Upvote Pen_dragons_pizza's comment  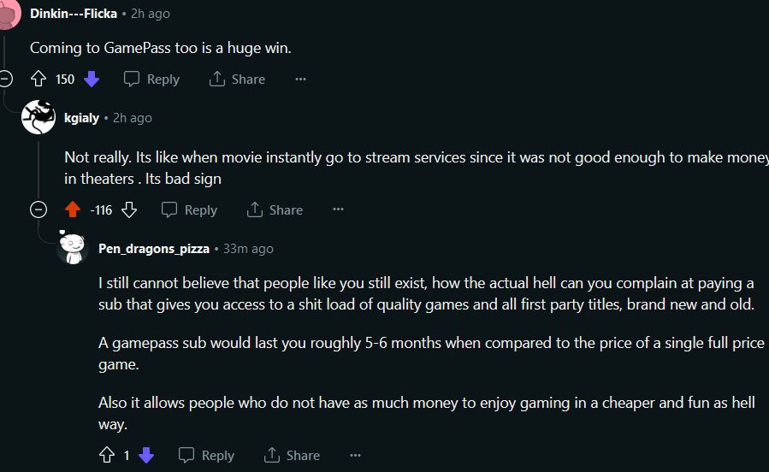(106, 456)
